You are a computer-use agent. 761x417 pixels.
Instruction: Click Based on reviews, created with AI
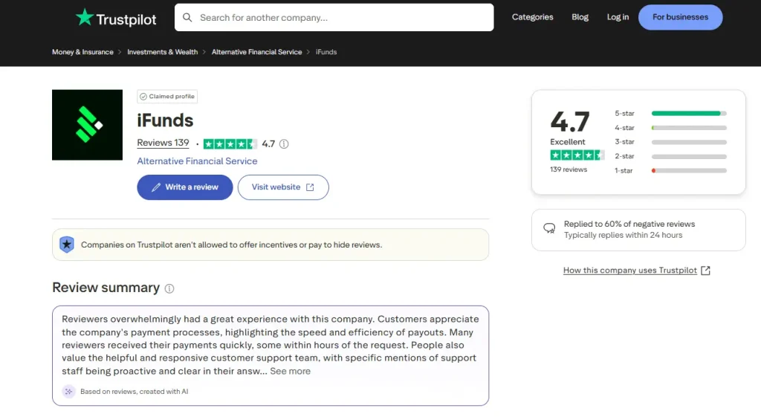[135, 391]
